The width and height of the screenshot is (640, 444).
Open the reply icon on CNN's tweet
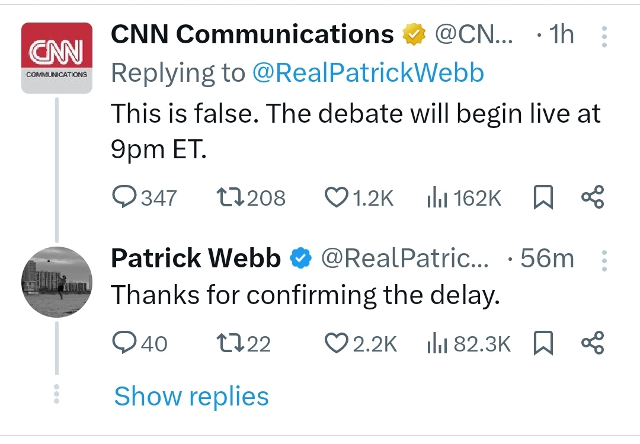(126, 197)
